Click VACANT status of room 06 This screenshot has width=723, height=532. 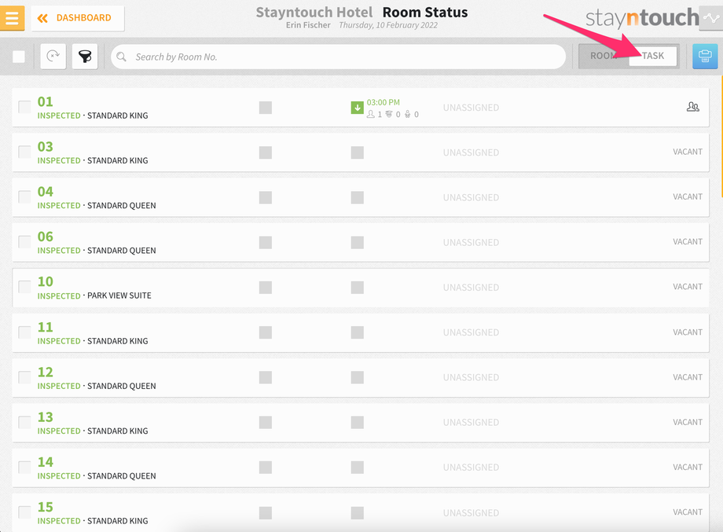(x=688, y=241)
